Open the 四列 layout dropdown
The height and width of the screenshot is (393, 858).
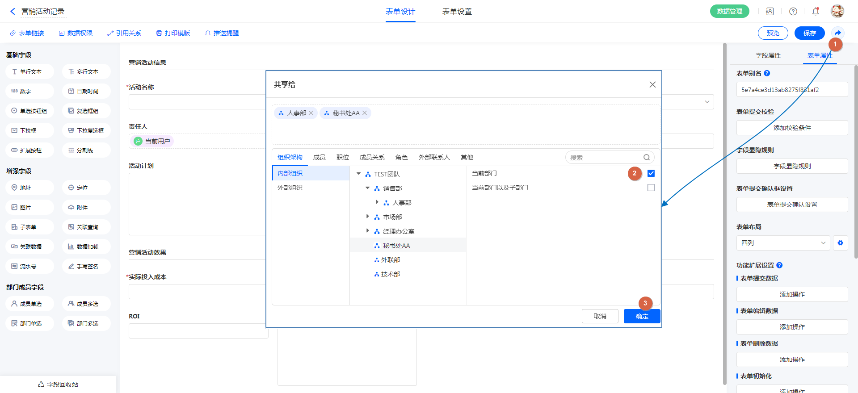(x=783, y=243)
